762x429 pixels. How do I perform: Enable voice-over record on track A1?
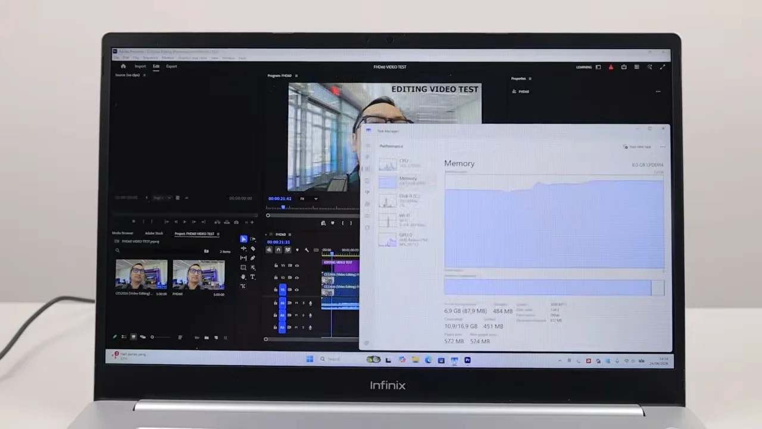pos(310,303)
